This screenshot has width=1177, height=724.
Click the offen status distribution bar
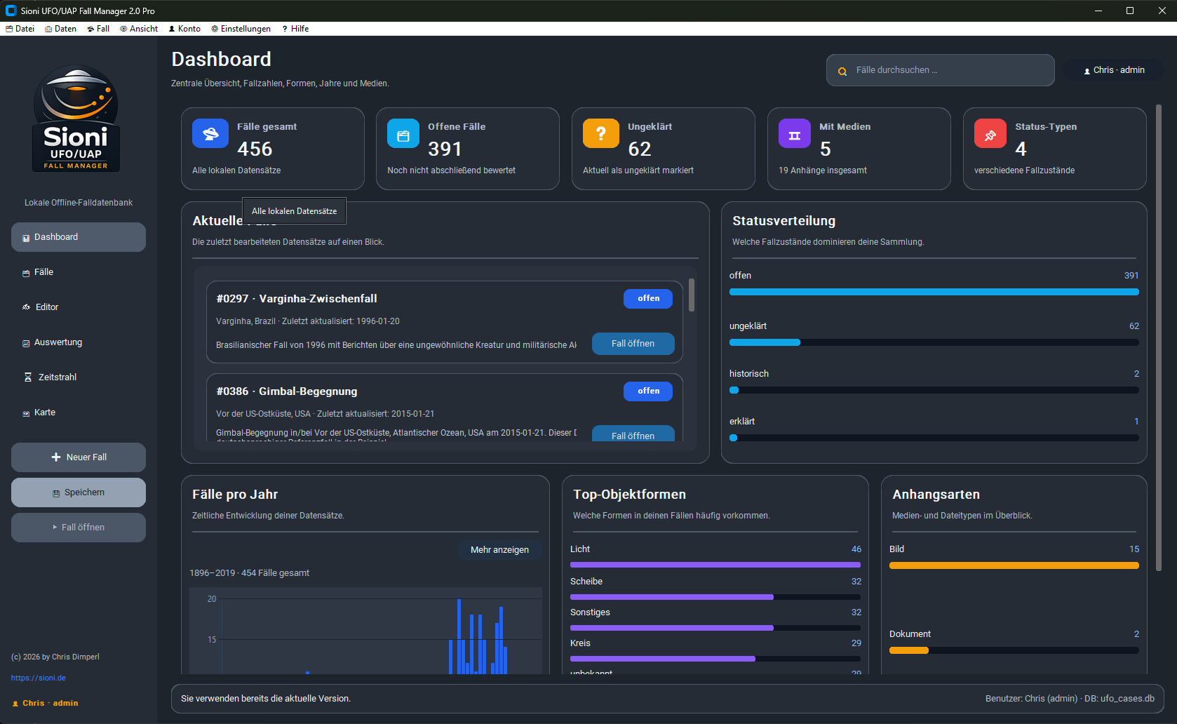[x=934, y=292]
